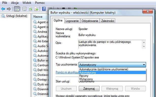
Task: Click the gear icon of Dell Wir row
Action: 35,70
